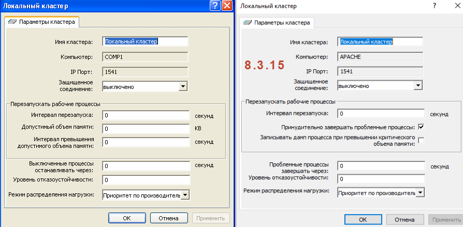
Task: Click the 'Допустимый объем памяти' KB field
Action: tap(146, 128)
